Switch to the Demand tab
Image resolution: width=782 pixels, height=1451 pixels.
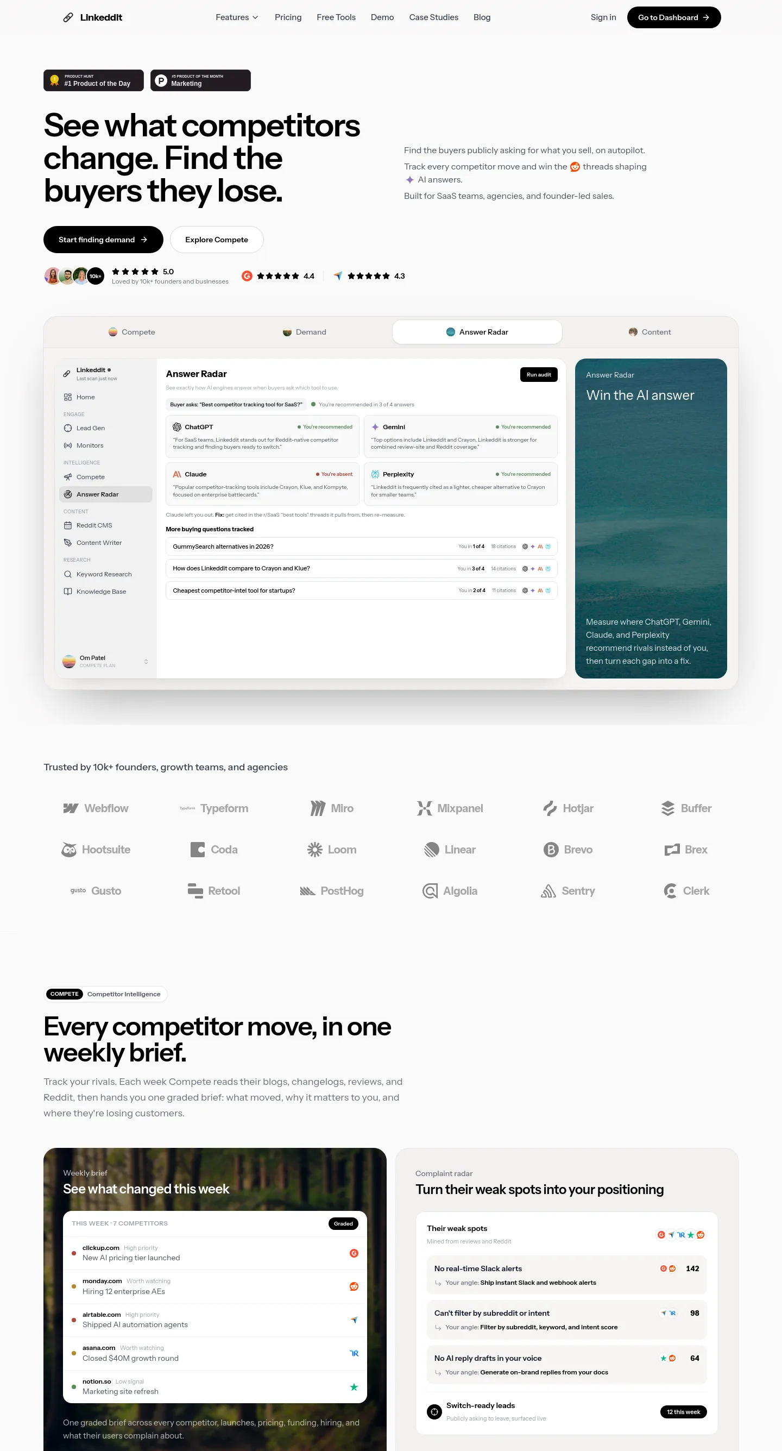305,332
